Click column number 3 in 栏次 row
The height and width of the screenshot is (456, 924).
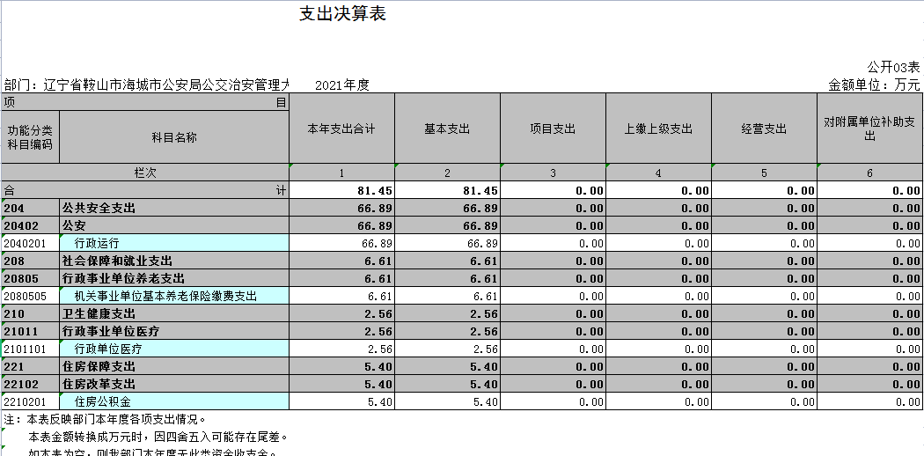coord(553,173)
